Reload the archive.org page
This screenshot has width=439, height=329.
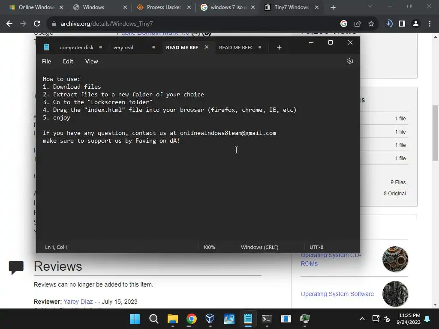point(37,24)
